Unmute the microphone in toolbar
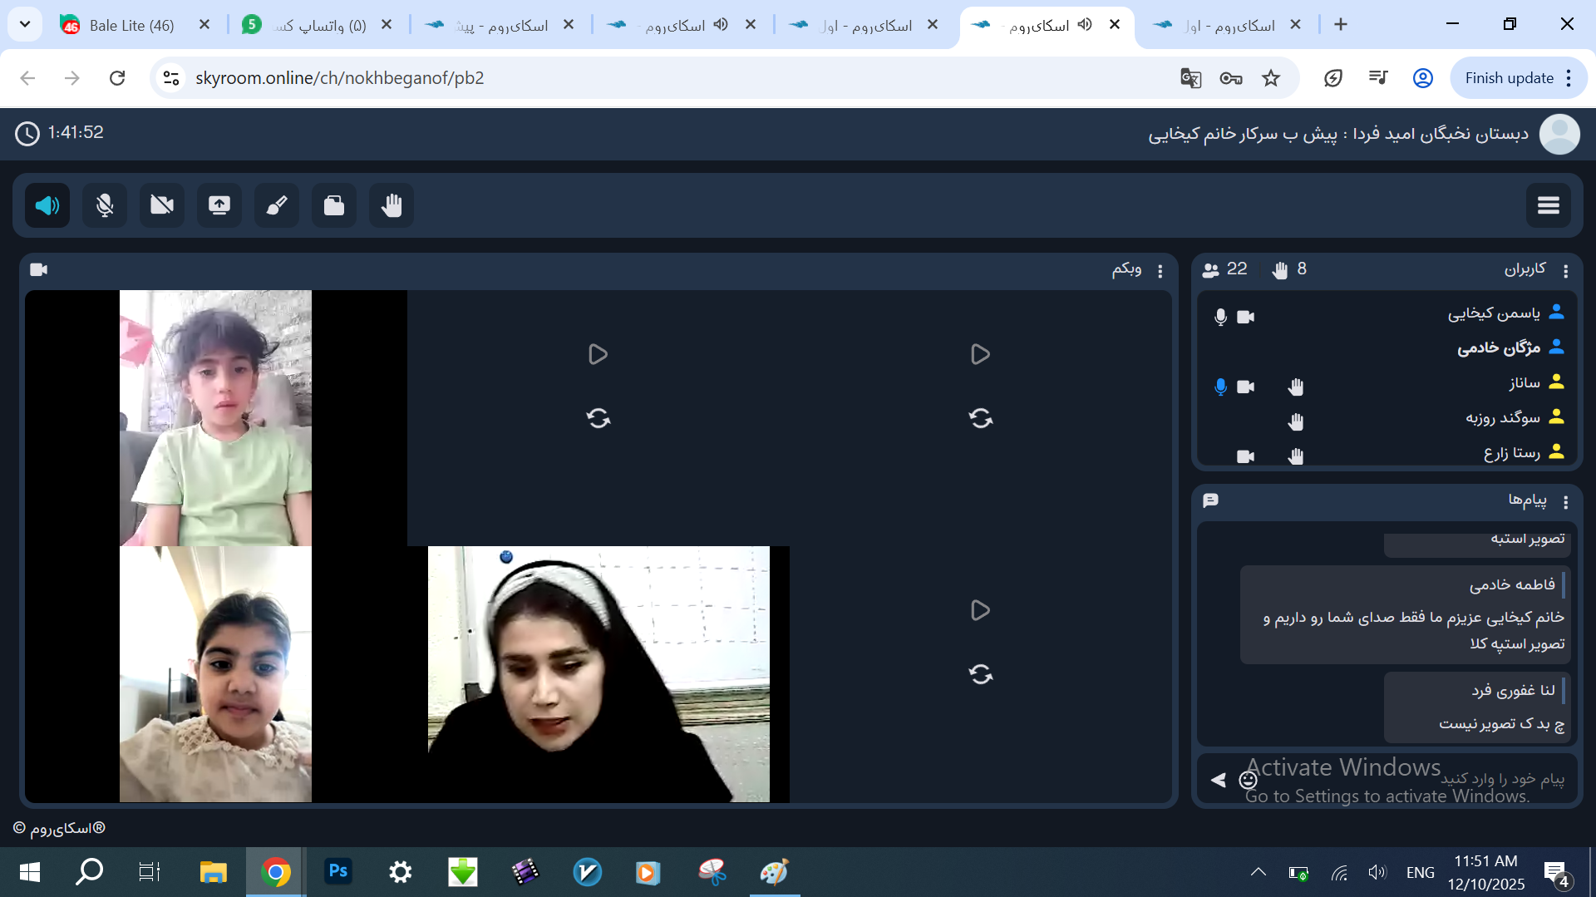This screenshot has height=897, width=1596. pyautogui.click(x=105, y=205)
